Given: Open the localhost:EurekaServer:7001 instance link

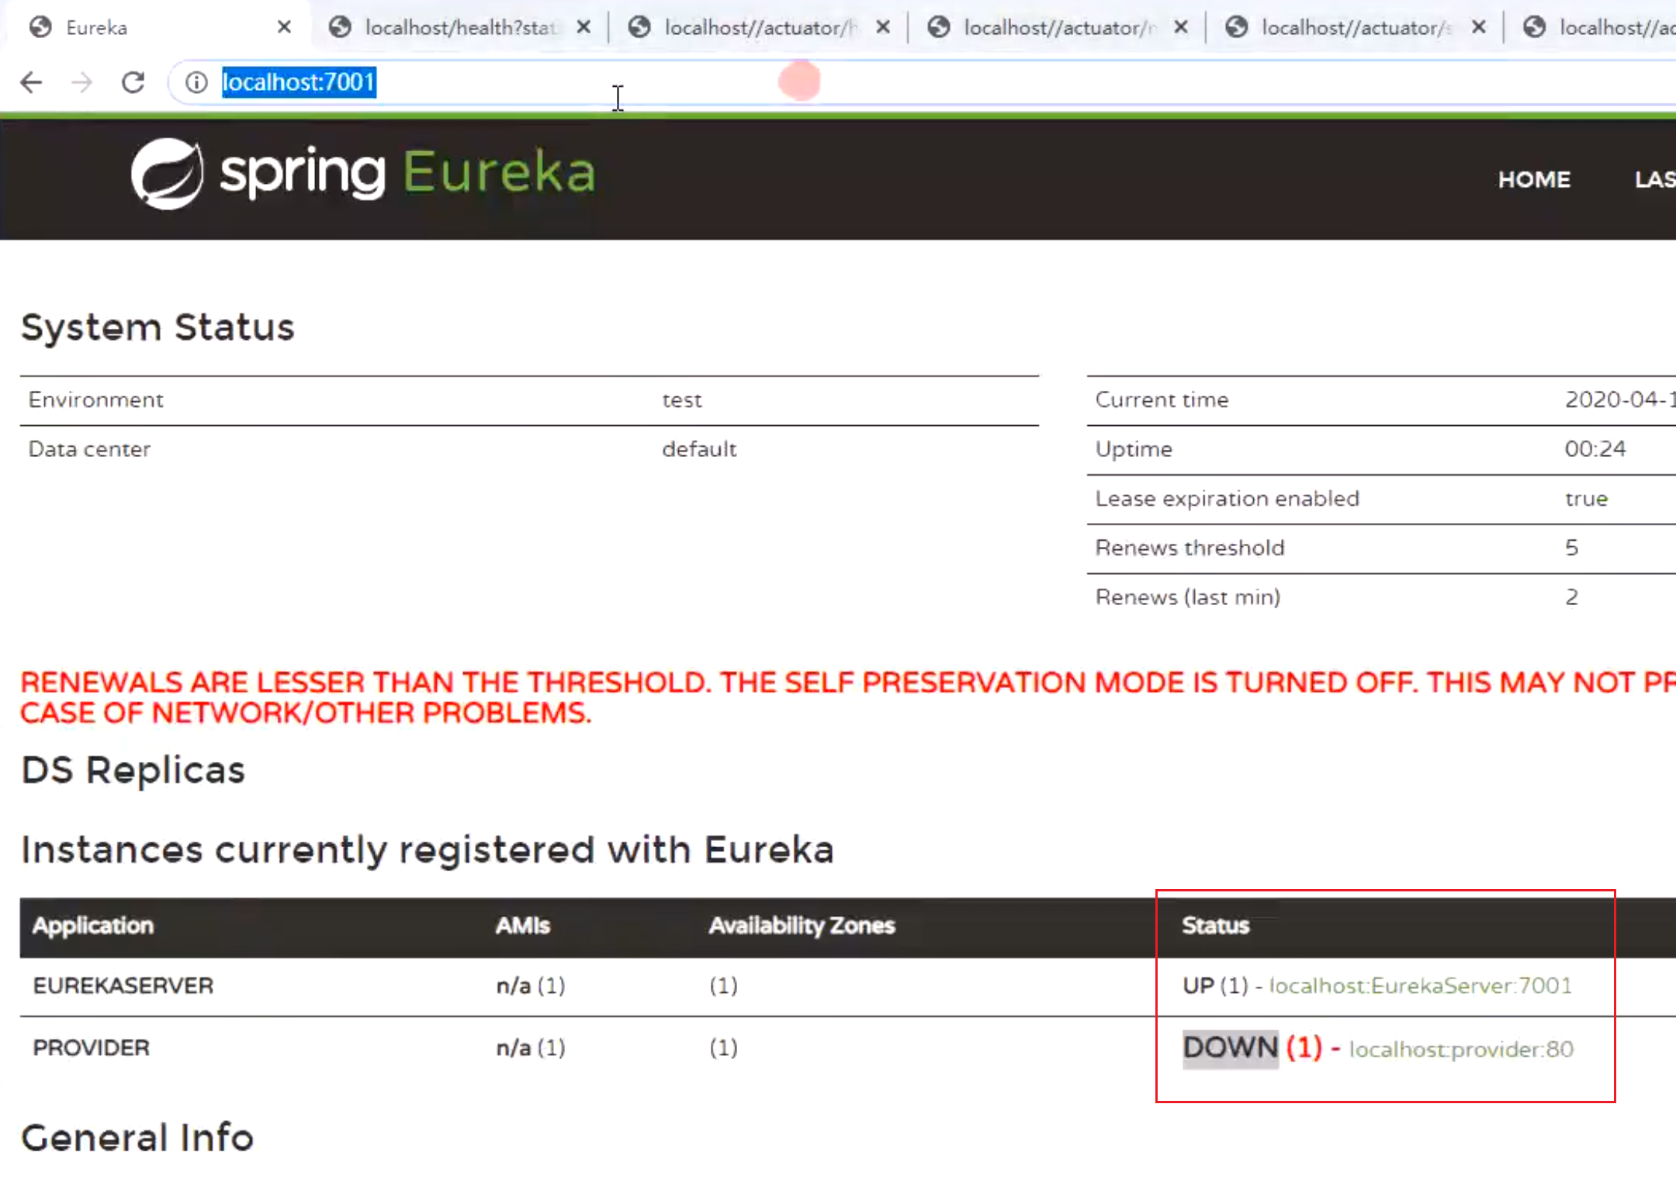Looking at the screenshot, I should click(1420, 985).
